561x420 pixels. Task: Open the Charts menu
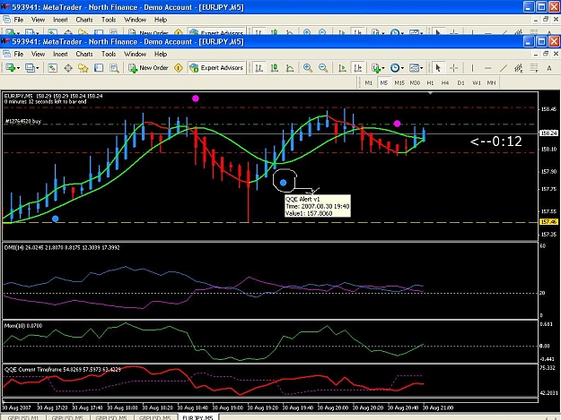(x=84, y=54)
